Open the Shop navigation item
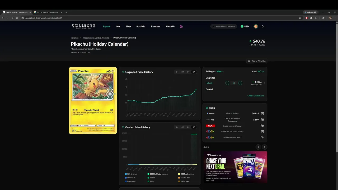 pyautogui.click(x=128, y=26)
